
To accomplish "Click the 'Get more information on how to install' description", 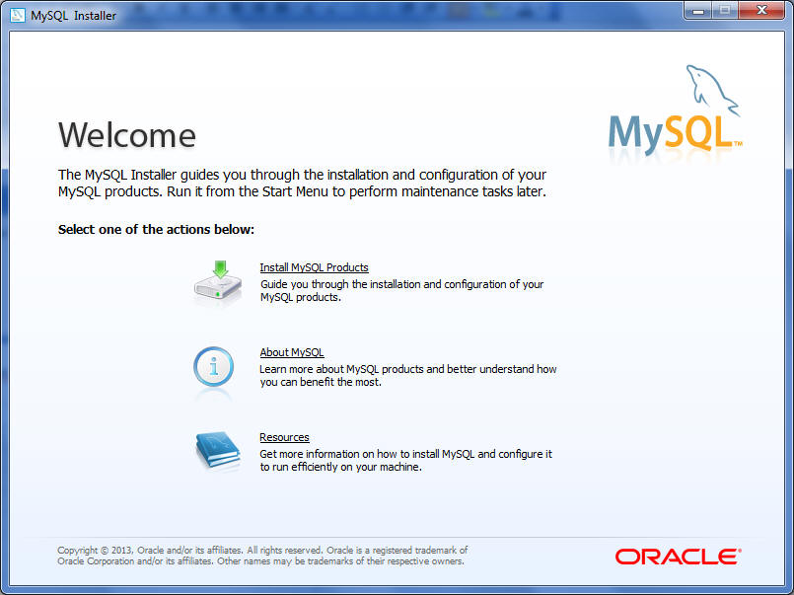I will [405, 460].
